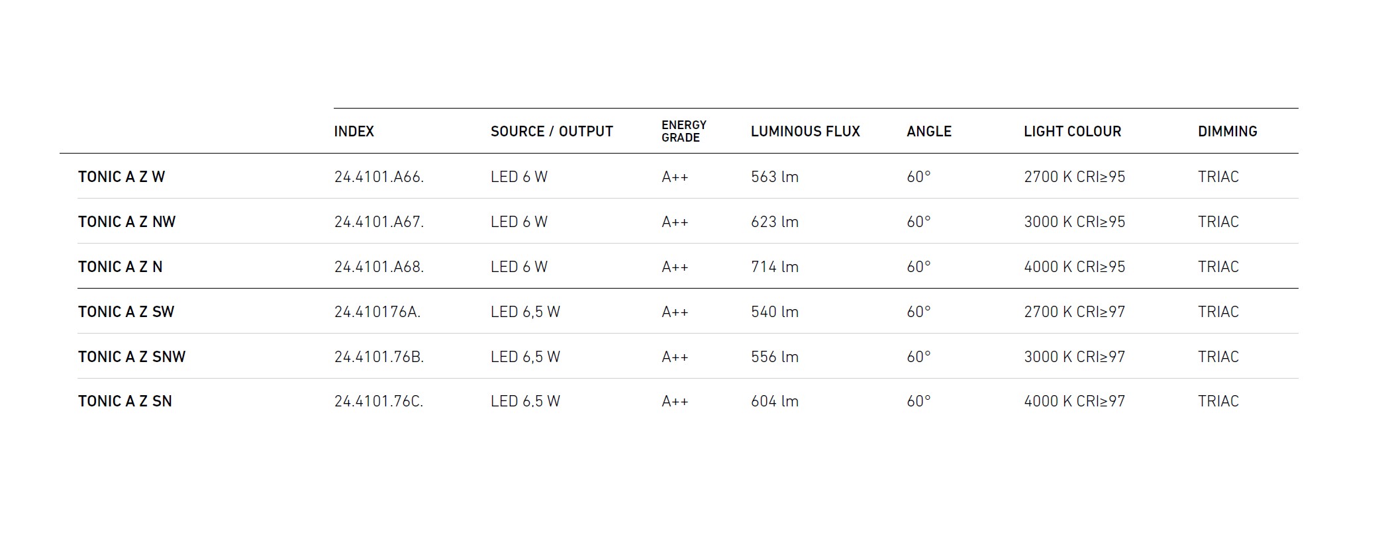This screenshot has width=1388, height=556.
Task: Select the TONIC A Z SNW row label
Action: tap(132, 357)
